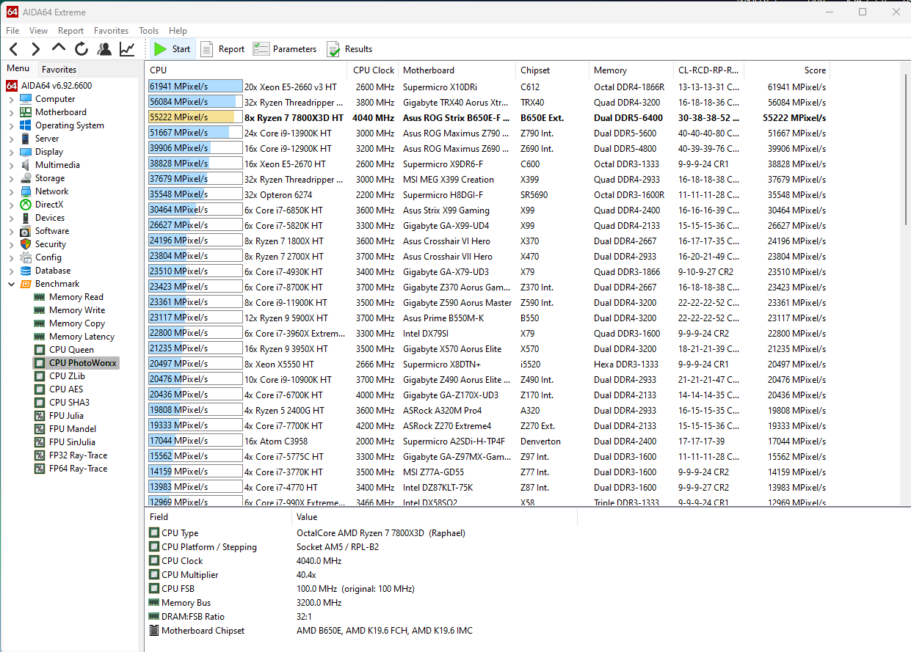Open benchmark Parameters
Screen dimensions: 911x652
[x=285, y=49]
